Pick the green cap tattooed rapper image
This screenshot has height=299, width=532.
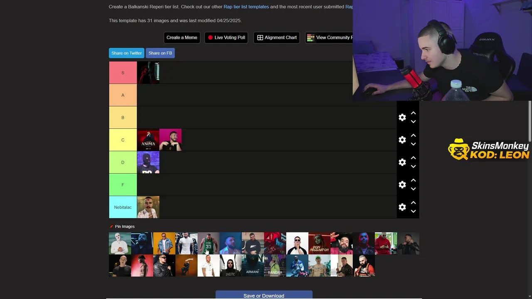click(319, 265)
